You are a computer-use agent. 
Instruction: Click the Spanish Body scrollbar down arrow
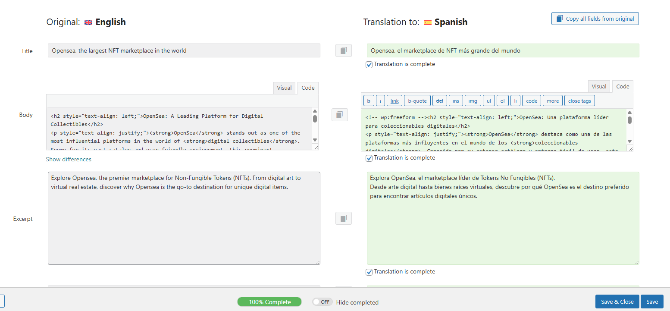pos(629,141)
